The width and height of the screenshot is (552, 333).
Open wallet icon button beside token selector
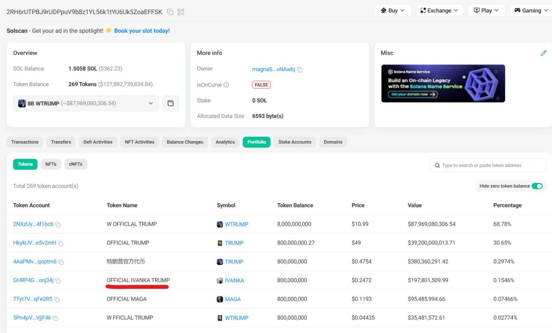click(x=170, y=104)
